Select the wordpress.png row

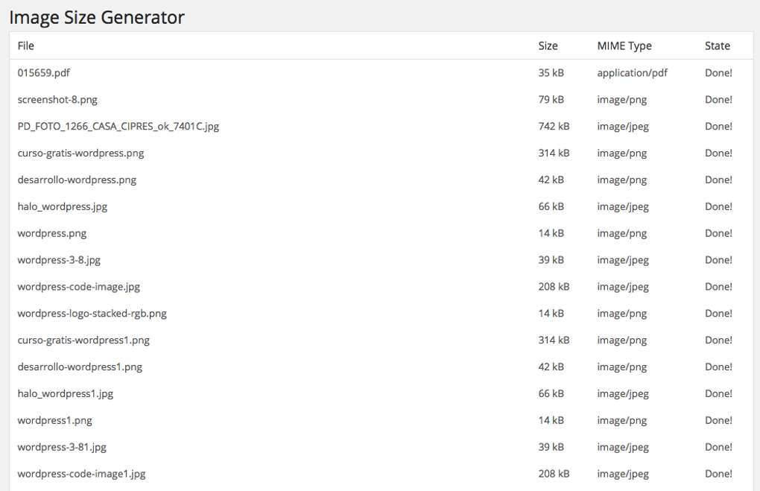point(51,233)
